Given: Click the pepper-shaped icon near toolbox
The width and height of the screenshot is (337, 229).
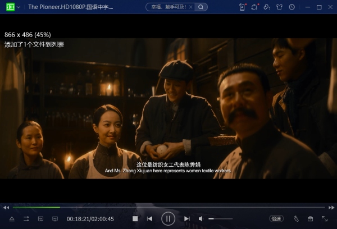Looking at the screenshot, I should pos(296,219).
